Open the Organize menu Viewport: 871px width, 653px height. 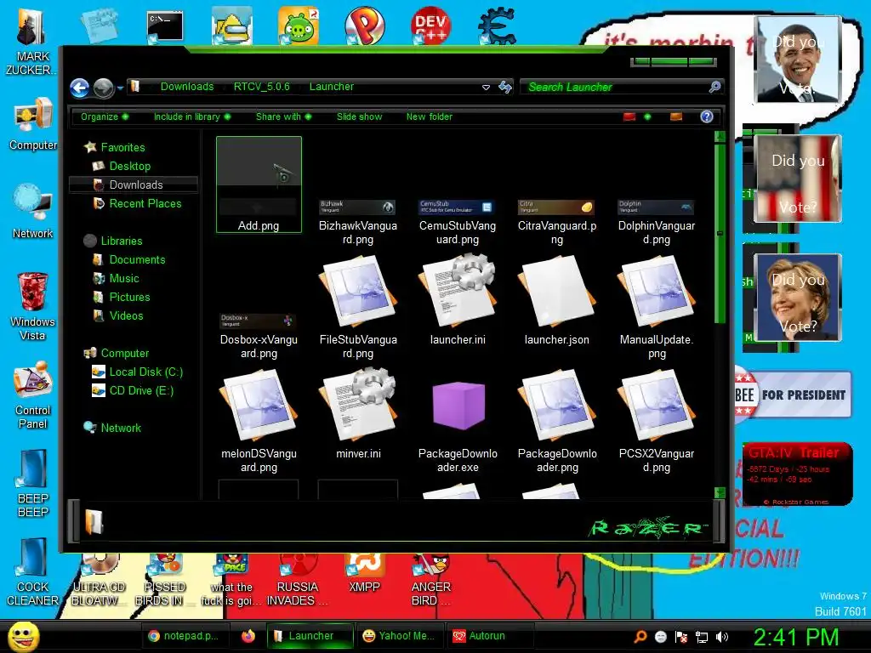point(105,116)
